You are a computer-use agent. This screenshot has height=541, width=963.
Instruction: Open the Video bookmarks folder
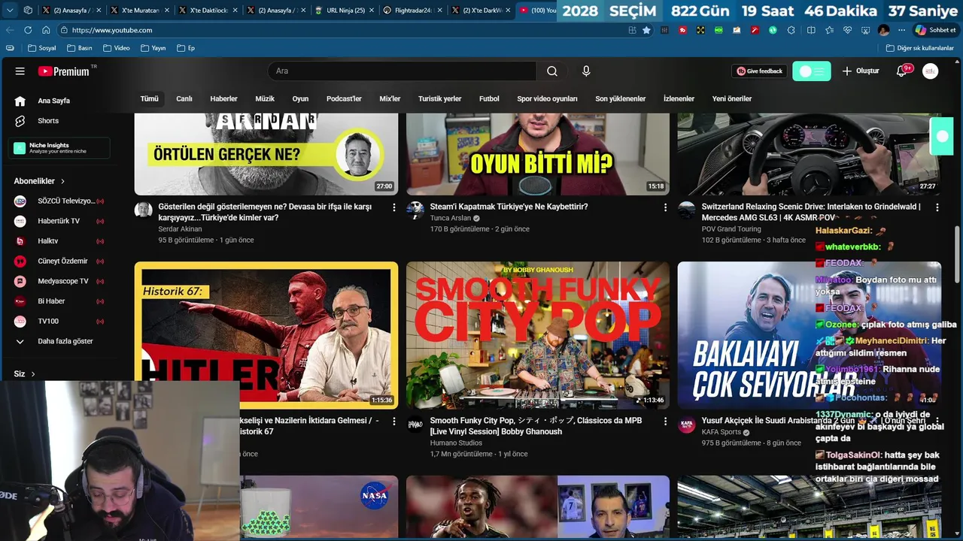[x=116, y=48]
